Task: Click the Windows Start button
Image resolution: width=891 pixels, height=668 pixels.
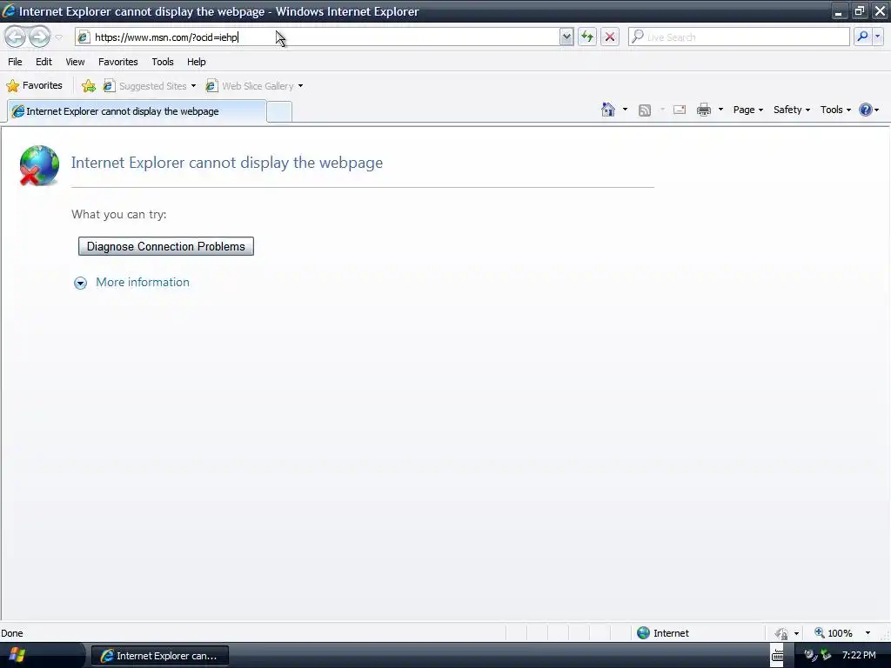Action: click(17, 655)
